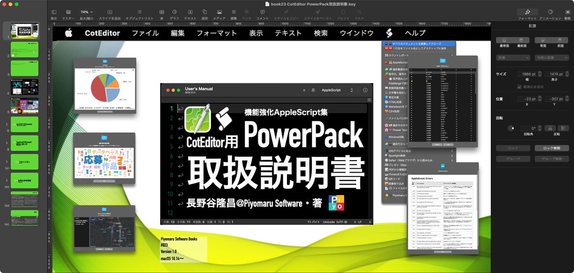The height and width of the screenshot is (273, 574).
Task: Select slide 189 thumbnail in the navigator
Action: click(24, 199)
